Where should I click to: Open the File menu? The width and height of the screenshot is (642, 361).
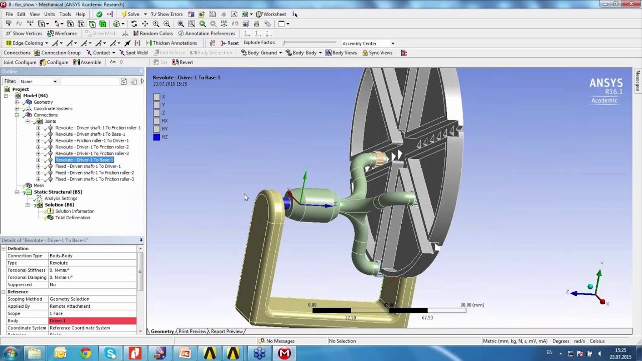point(9,14)
